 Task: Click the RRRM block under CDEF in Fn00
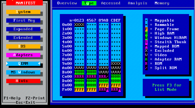tap(116, 90)
